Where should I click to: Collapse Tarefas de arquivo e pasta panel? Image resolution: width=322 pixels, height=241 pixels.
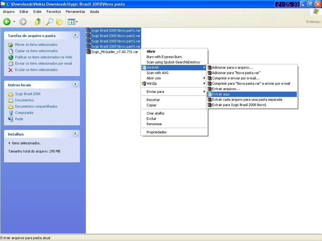tap(75, 35)
